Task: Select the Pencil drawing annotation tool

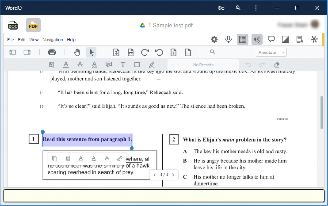Action: pos(151,65)
